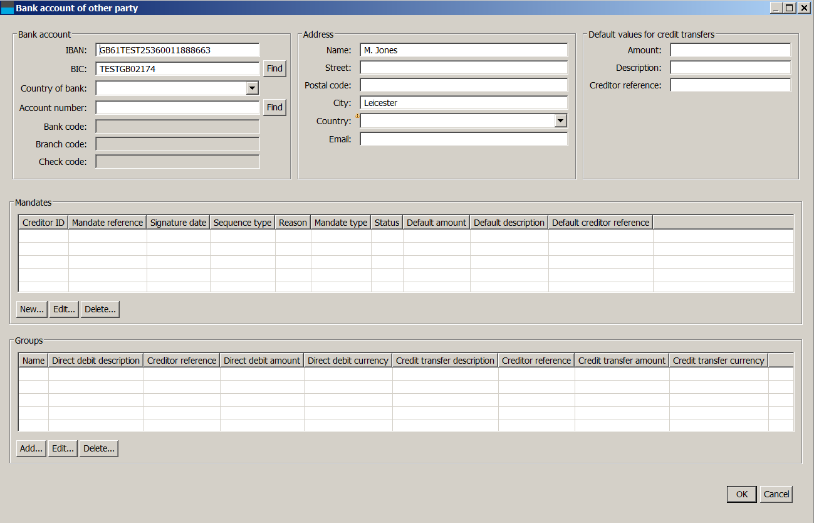Click the Bank code field
Image resolution: width=814 pixels, height=523 pixels.
tap(178, 127)
